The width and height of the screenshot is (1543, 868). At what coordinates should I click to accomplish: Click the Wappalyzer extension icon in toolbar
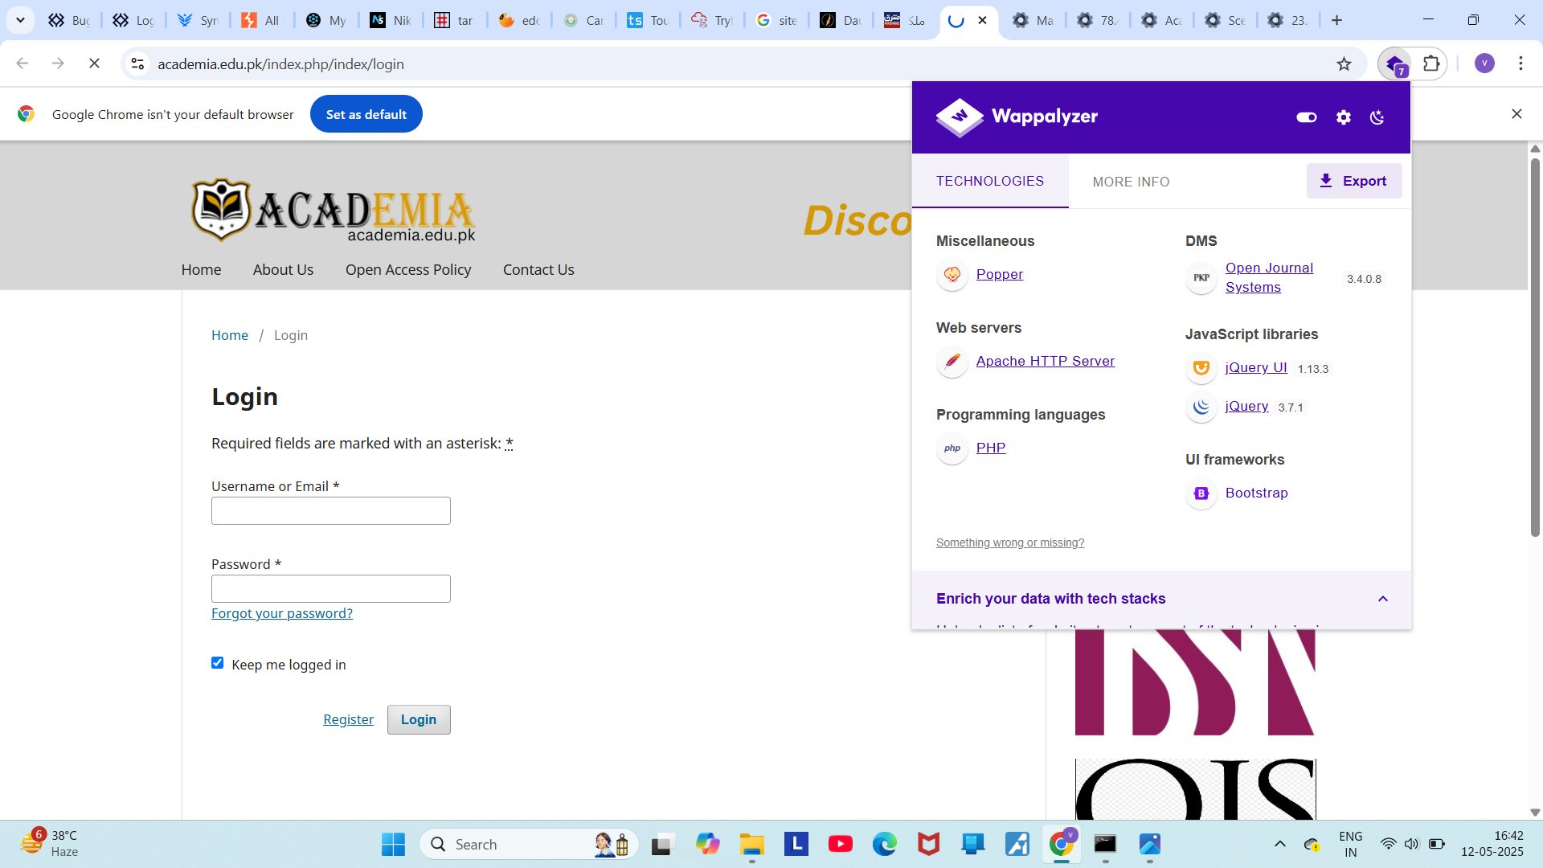tap(1394, 63)
